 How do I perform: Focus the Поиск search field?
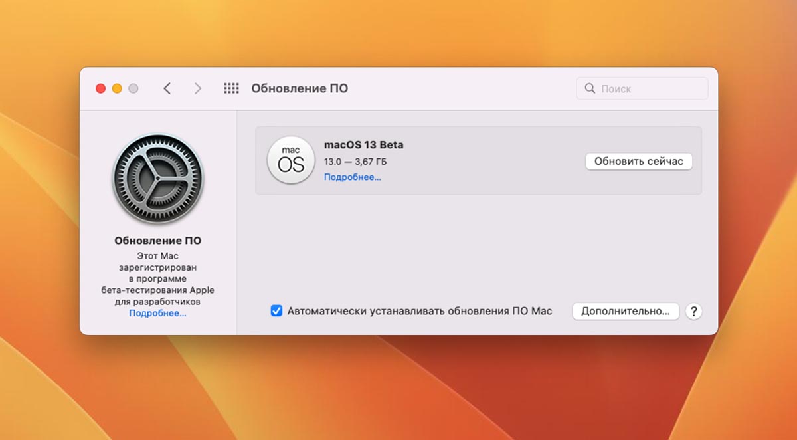click(642, 88)
